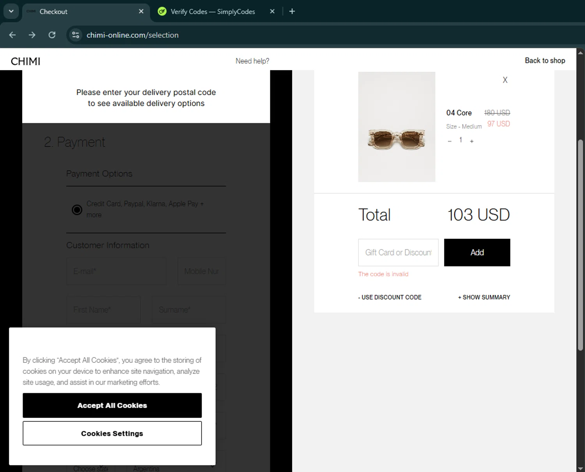Click the Mobile Number field
Screen dimensions: 585x472
tap(202, 271)
